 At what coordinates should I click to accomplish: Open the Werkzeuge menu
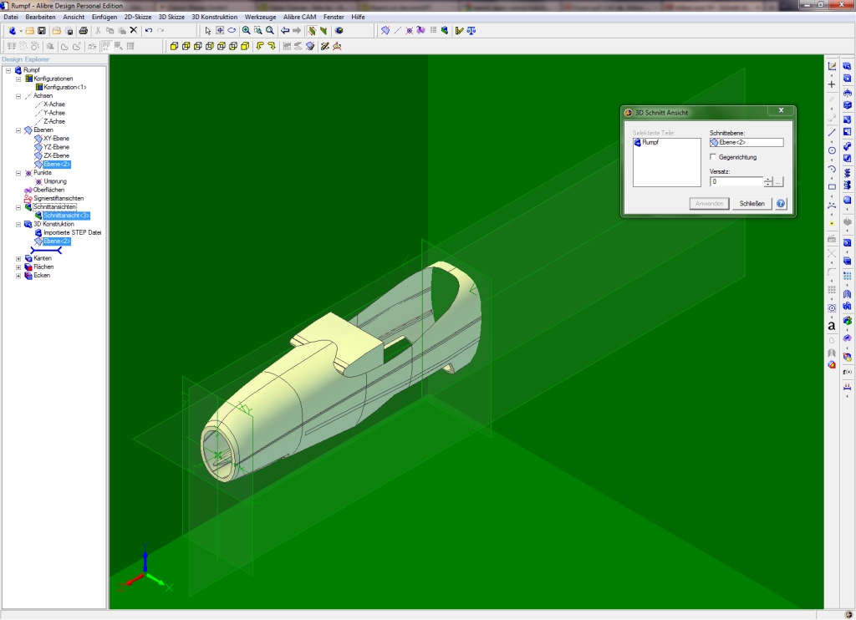(x=261, y=17)
